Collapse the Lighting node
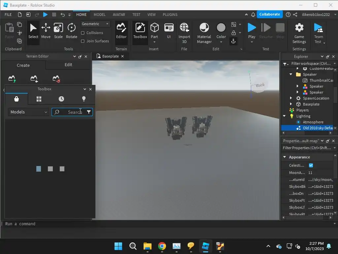Image resolution: width=338 pixels, height=254 pixels. point(284,116)
